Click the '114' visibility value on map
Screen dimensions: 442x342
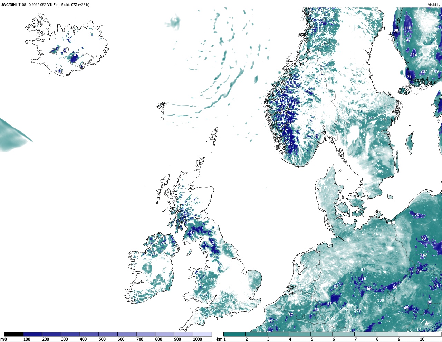pos(414,55)
